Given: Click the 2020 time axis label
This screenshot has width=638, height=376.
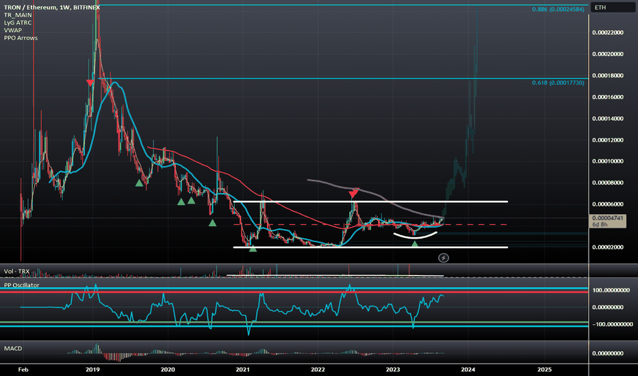Looking at the screenshot, I should [168, 369].
